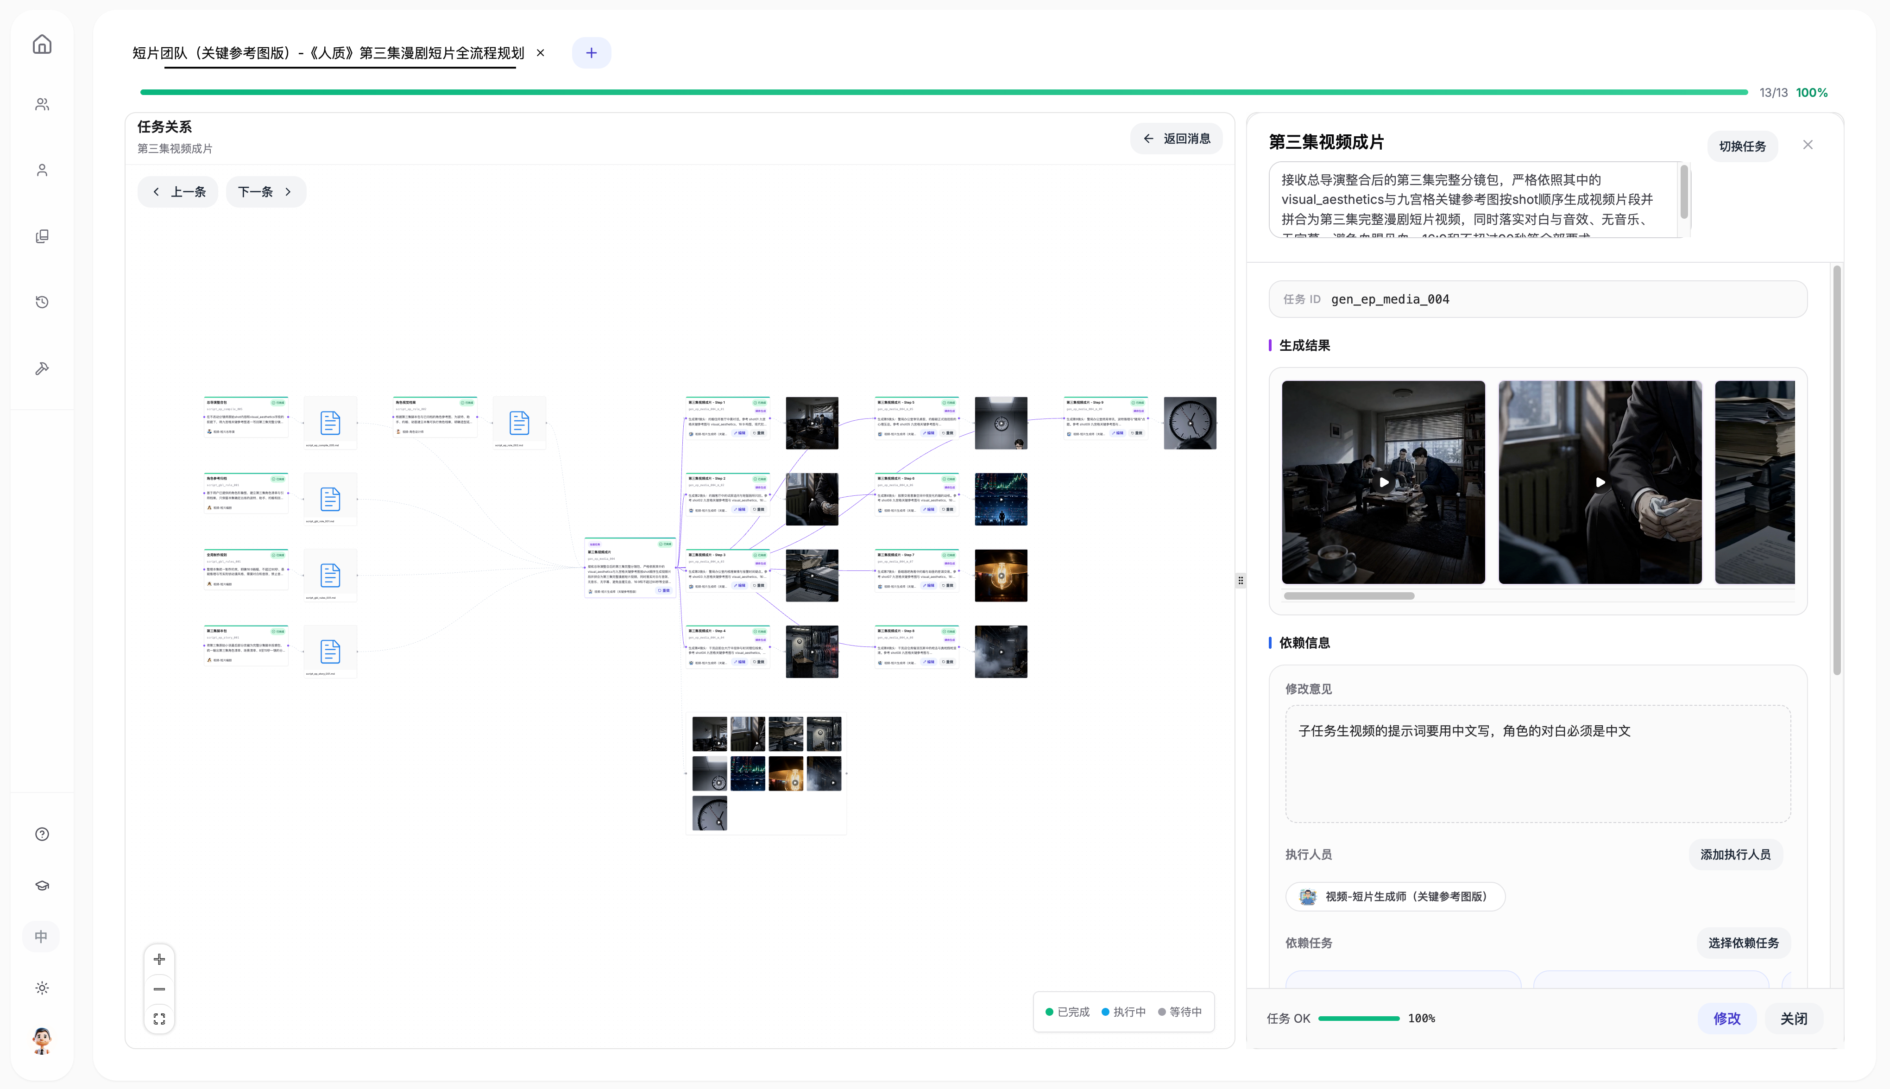
Task: Open the history clock icon
Action: (42, 302)
